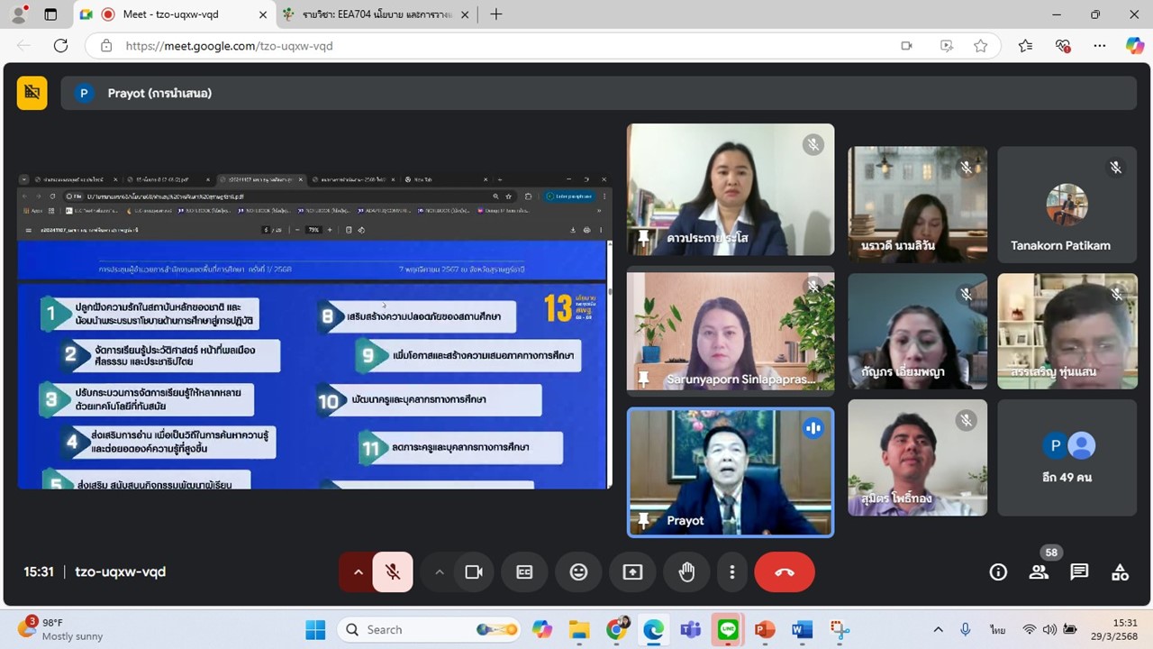
Task: Toggle closed captions on
Action: (x=524, y=571)
